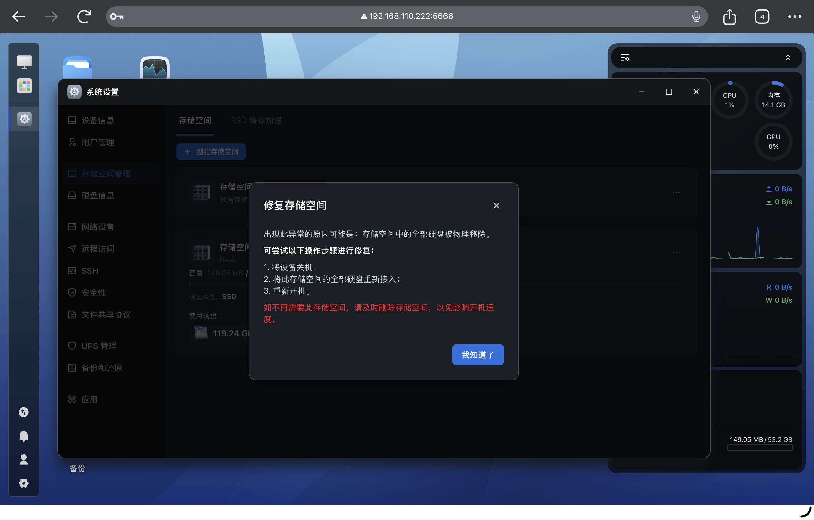Reload the page with refresh icon
This screenshot has height=520, width=814.
coord(84,16)
